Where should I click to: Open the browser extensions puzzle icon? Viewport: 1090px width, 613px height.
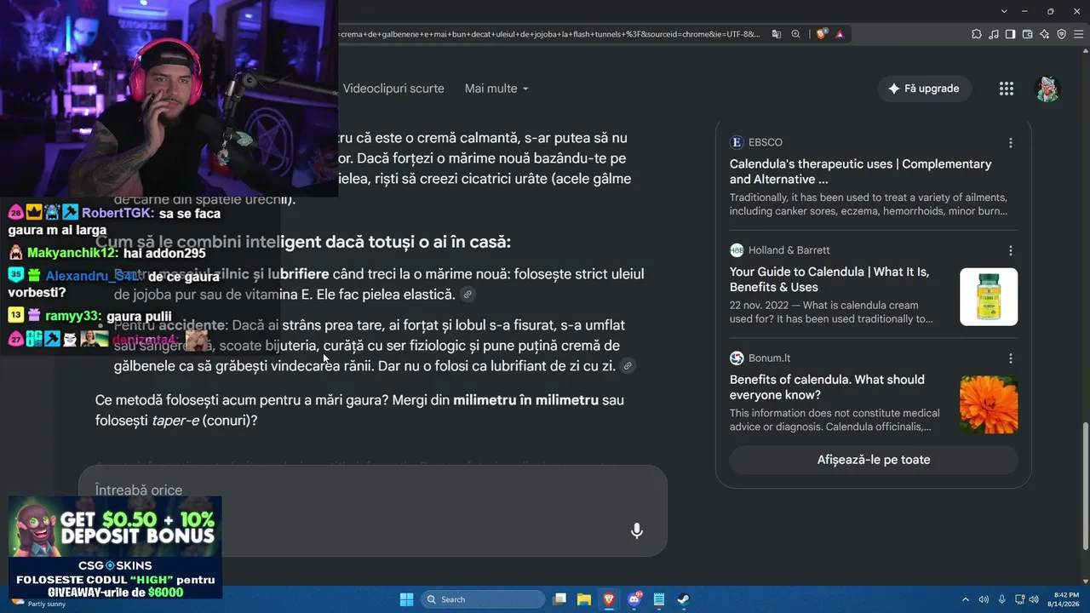click(x=976, y=34)
